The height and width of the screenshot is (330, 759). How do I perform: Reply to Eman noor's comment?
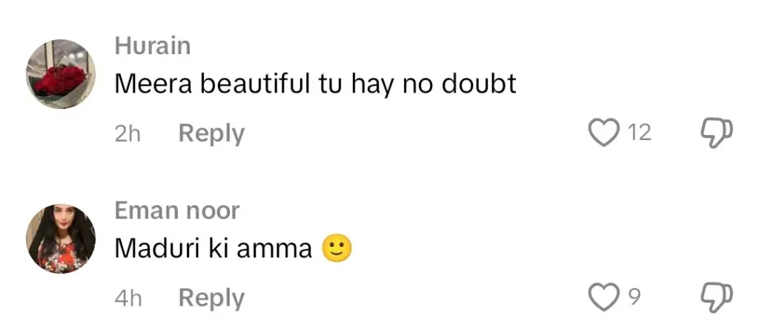pos(211,298)
